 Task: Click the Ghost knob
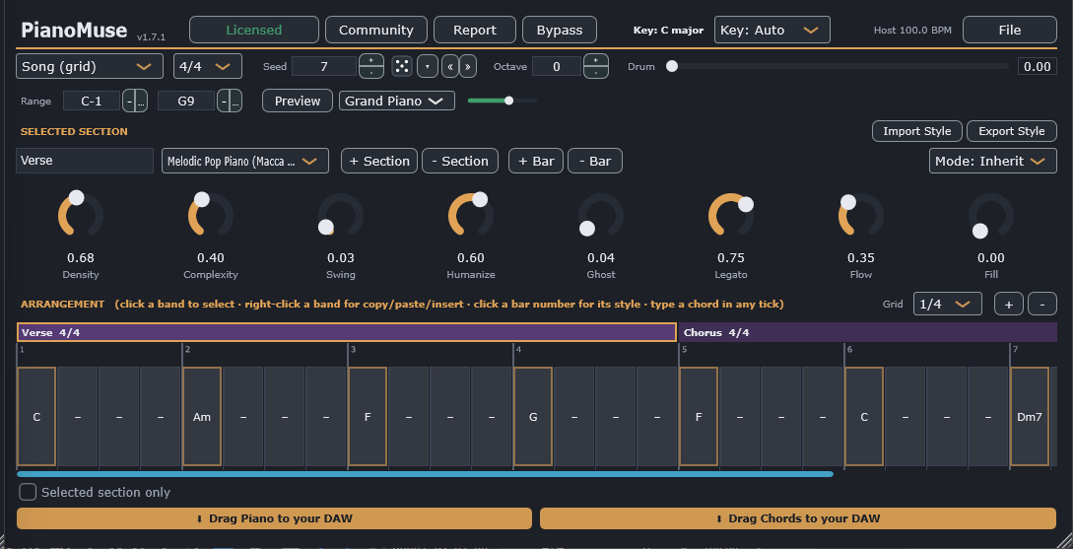pos(601,216)
